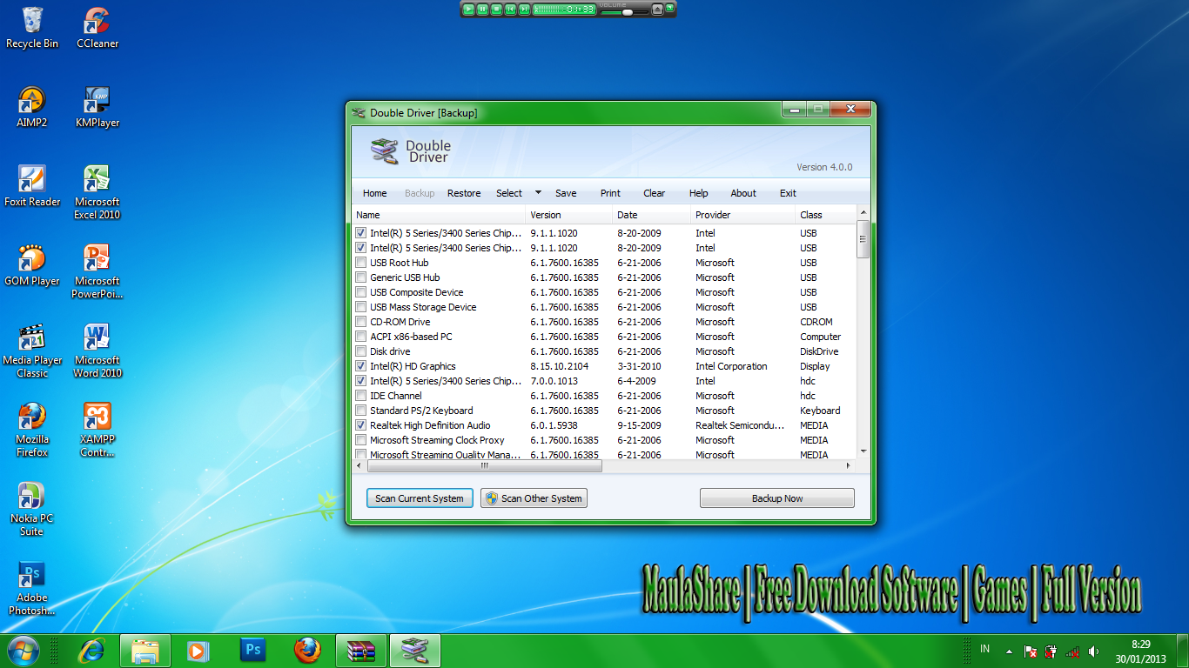1189x668 pixels.
Task: Start backup with Backup Now button
Action: tap(777, 498)
